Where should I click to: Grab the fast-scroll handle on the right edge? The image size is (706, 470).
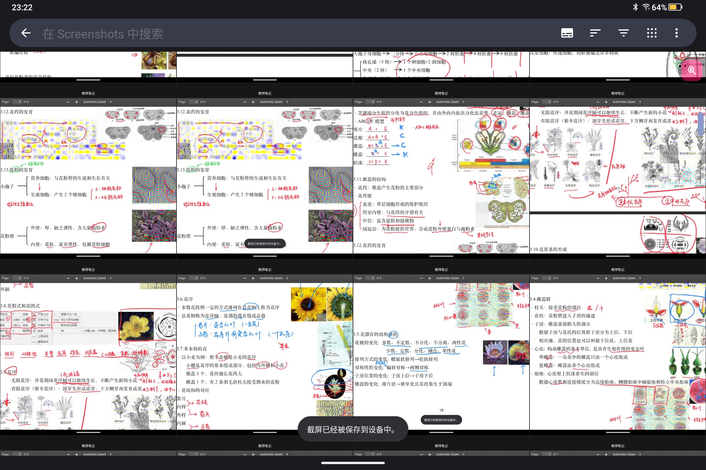[x=701, y=123]
